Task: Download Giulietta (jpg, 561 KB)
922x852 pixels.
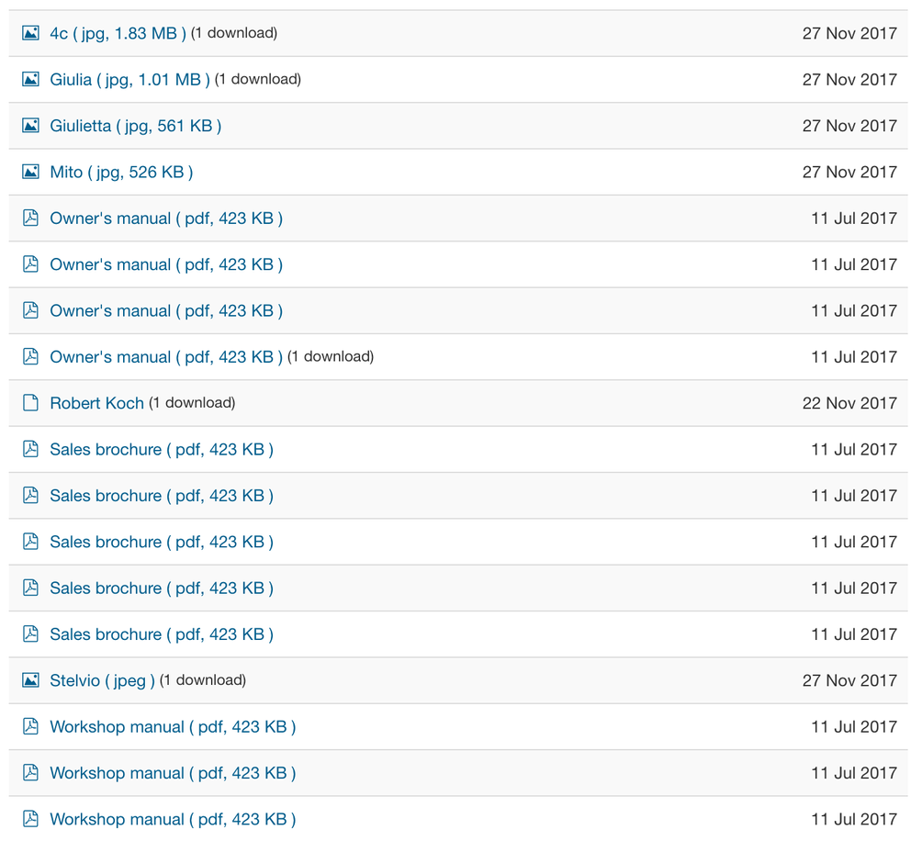Action: tap(136, 126)
